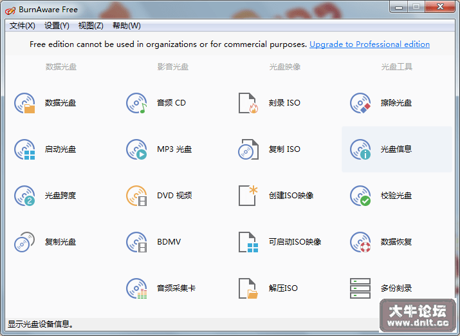The image size is (460, 336).
Task: Click the 启动光盘 boot disc icon
Action: (24, 149)
